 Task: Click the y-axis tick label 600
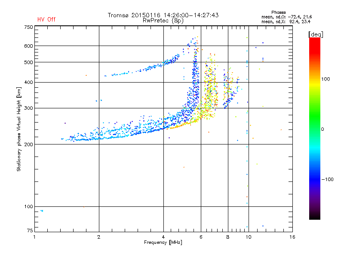tap(29, 46)
